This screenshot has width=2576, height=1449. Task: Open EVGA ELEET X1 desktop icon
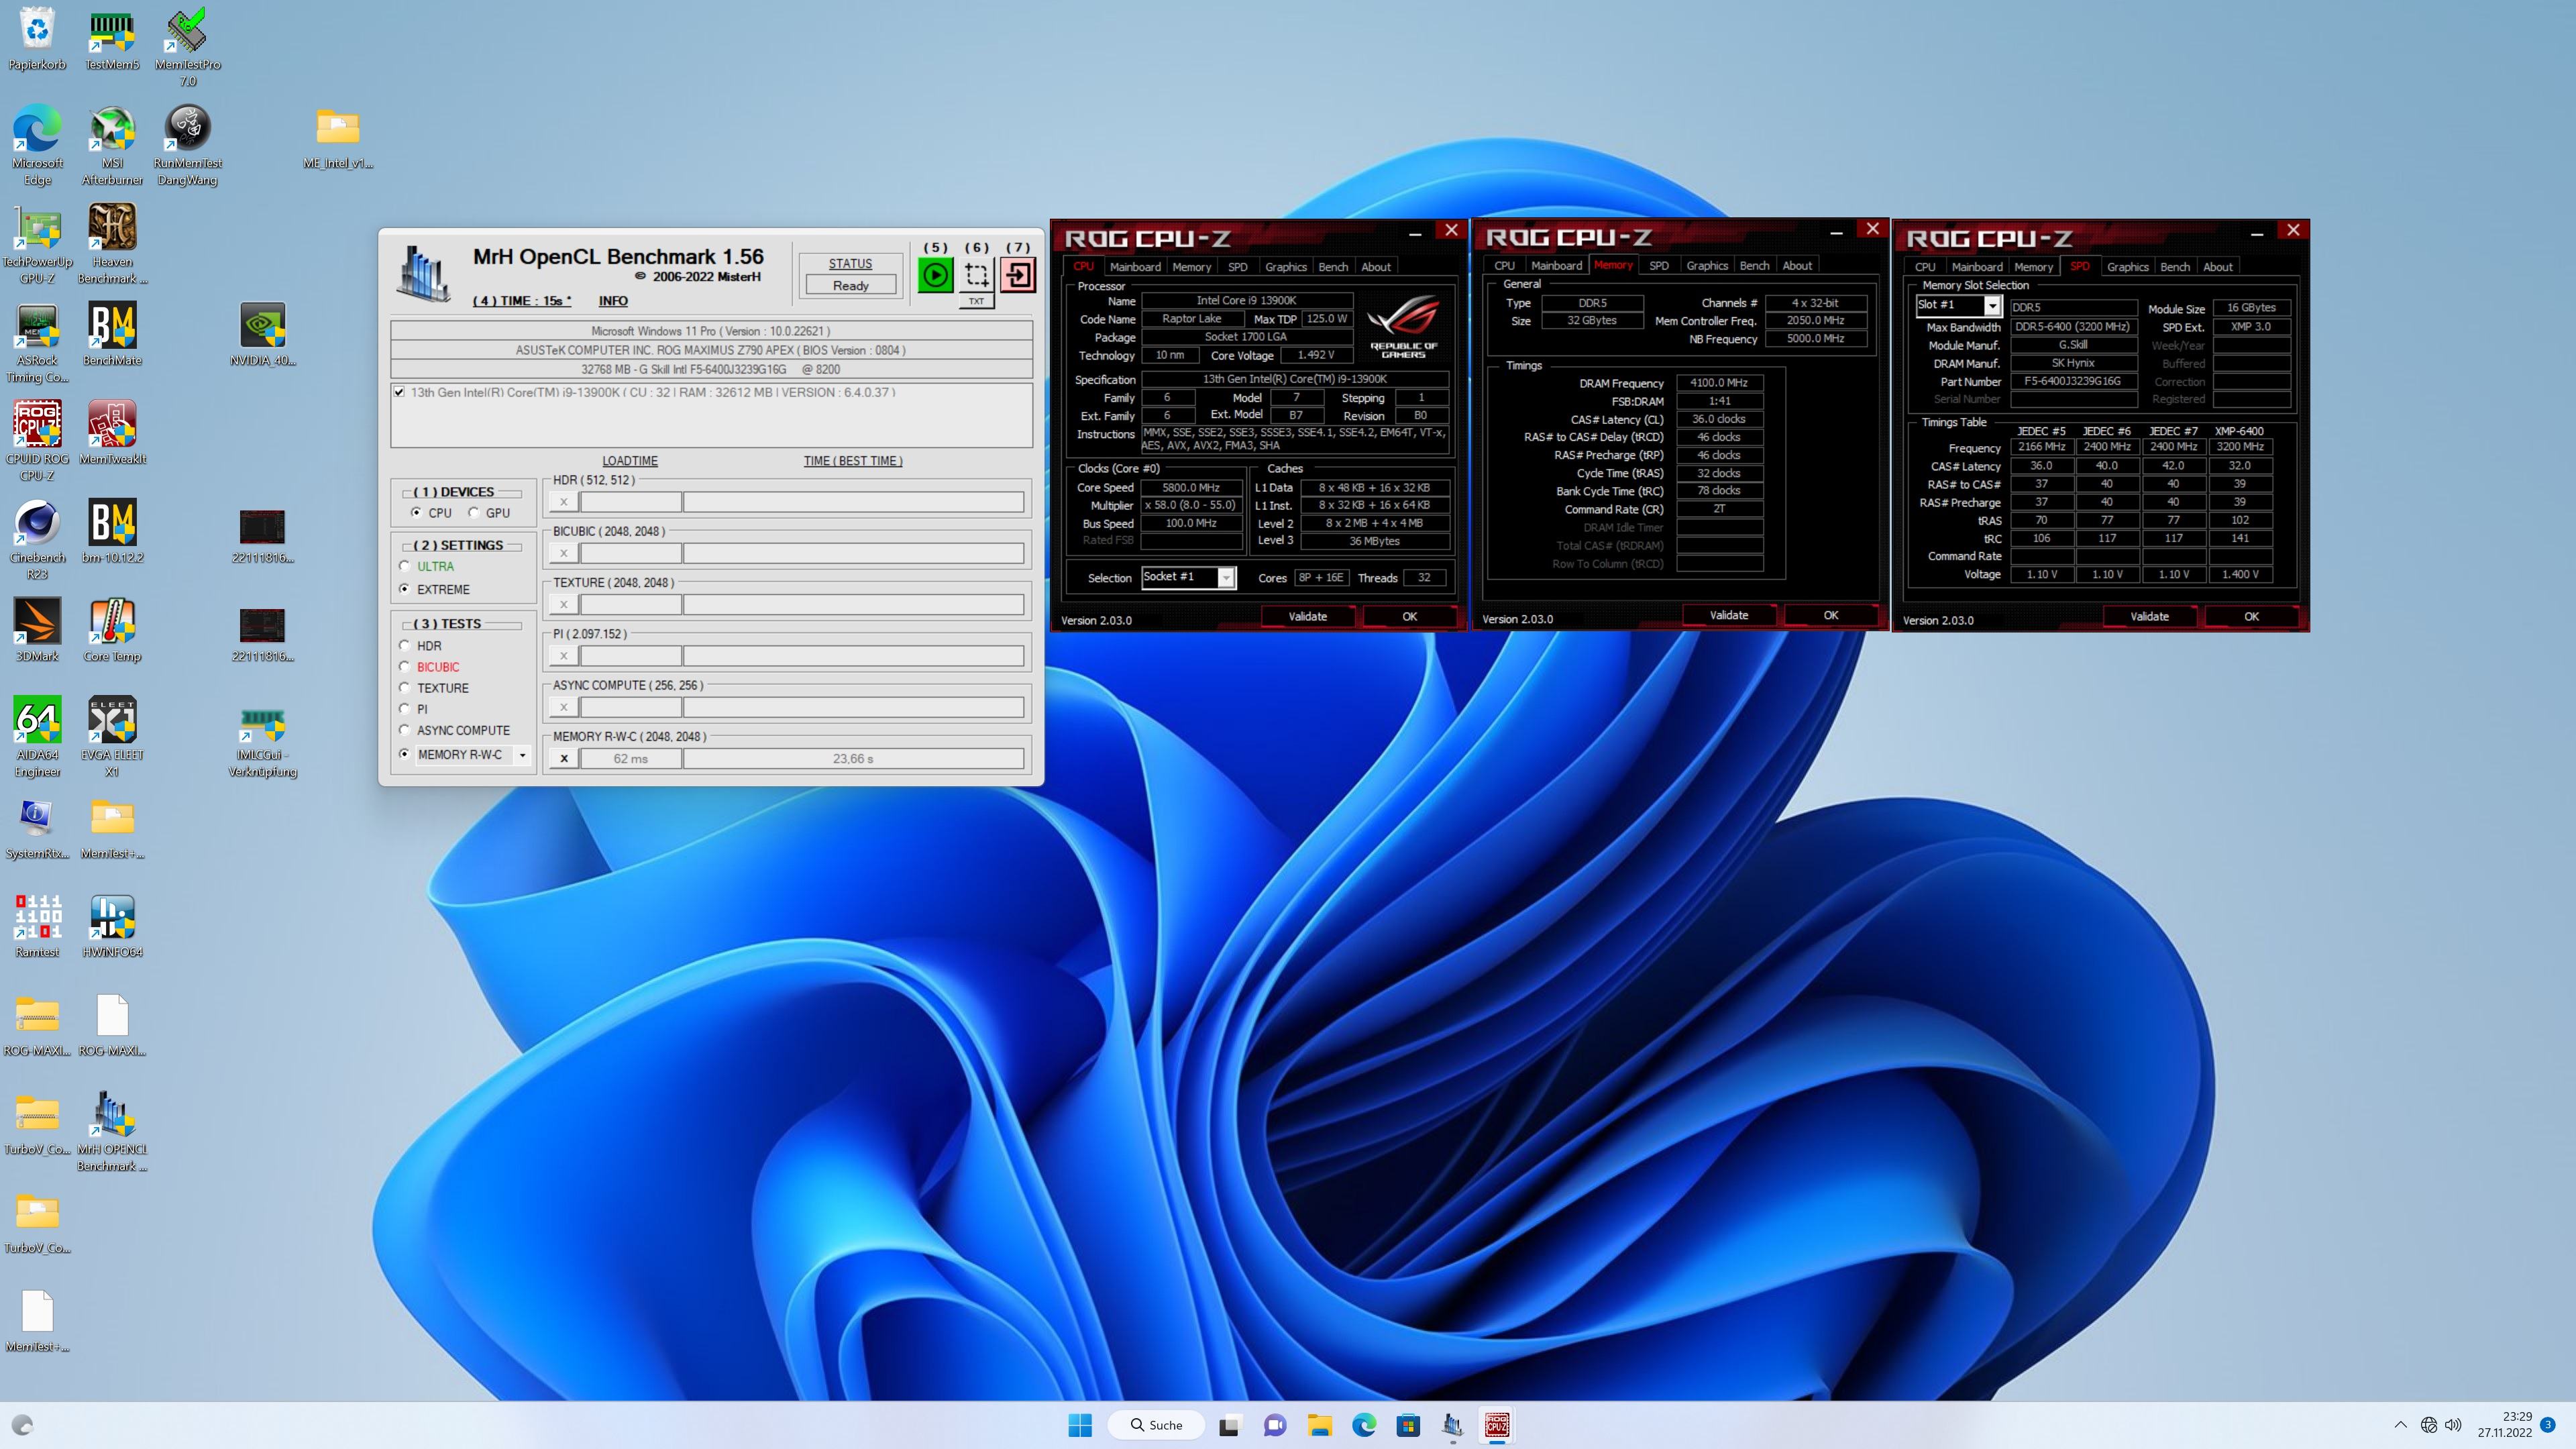click(x=112, y=737)
